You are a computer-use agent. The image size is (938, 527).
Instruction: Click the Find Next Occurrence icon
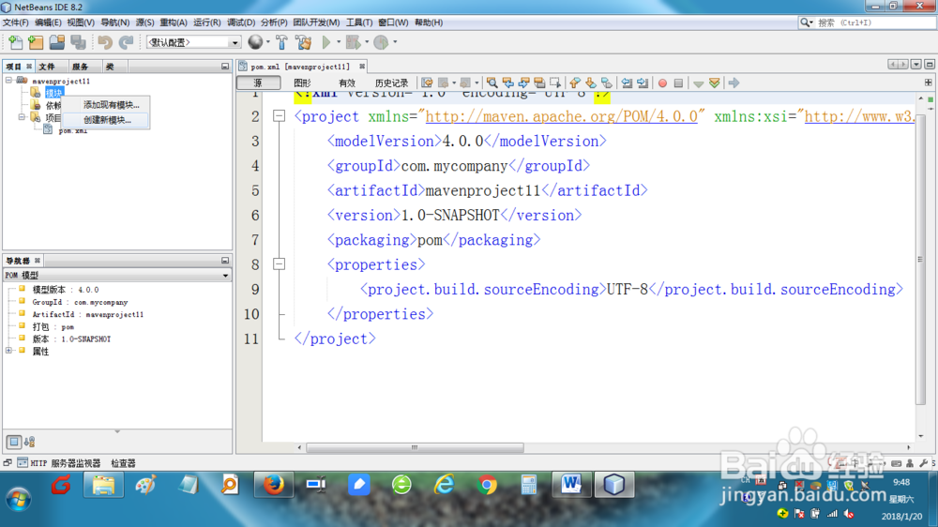[x=524, y=83]
